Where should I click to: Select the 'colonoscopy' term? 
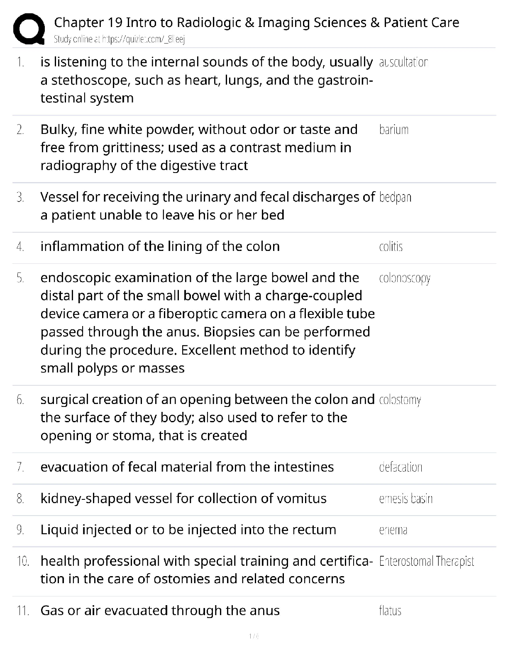[405, 278]
